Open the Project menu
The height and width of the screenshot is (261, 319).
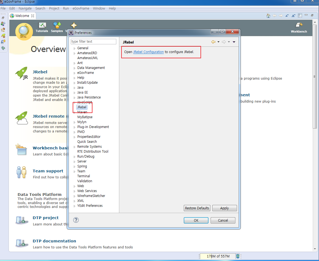click(x=54, y=8)
